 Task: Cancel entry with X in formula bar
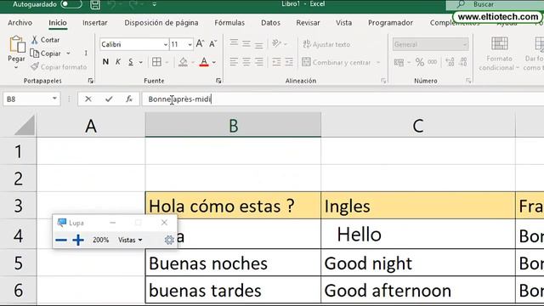(x=88, y=99)
